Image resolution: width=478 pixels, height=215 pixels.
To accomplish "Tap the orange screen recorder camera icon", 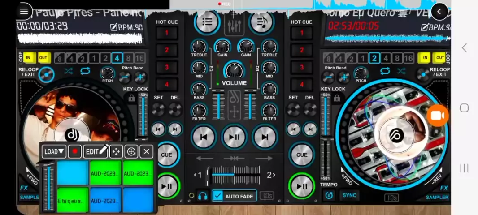I will [437, 116].
